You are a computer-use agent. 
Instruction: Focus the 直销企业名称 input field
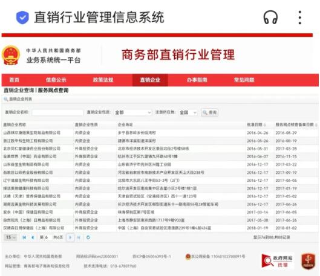(57, 112)
